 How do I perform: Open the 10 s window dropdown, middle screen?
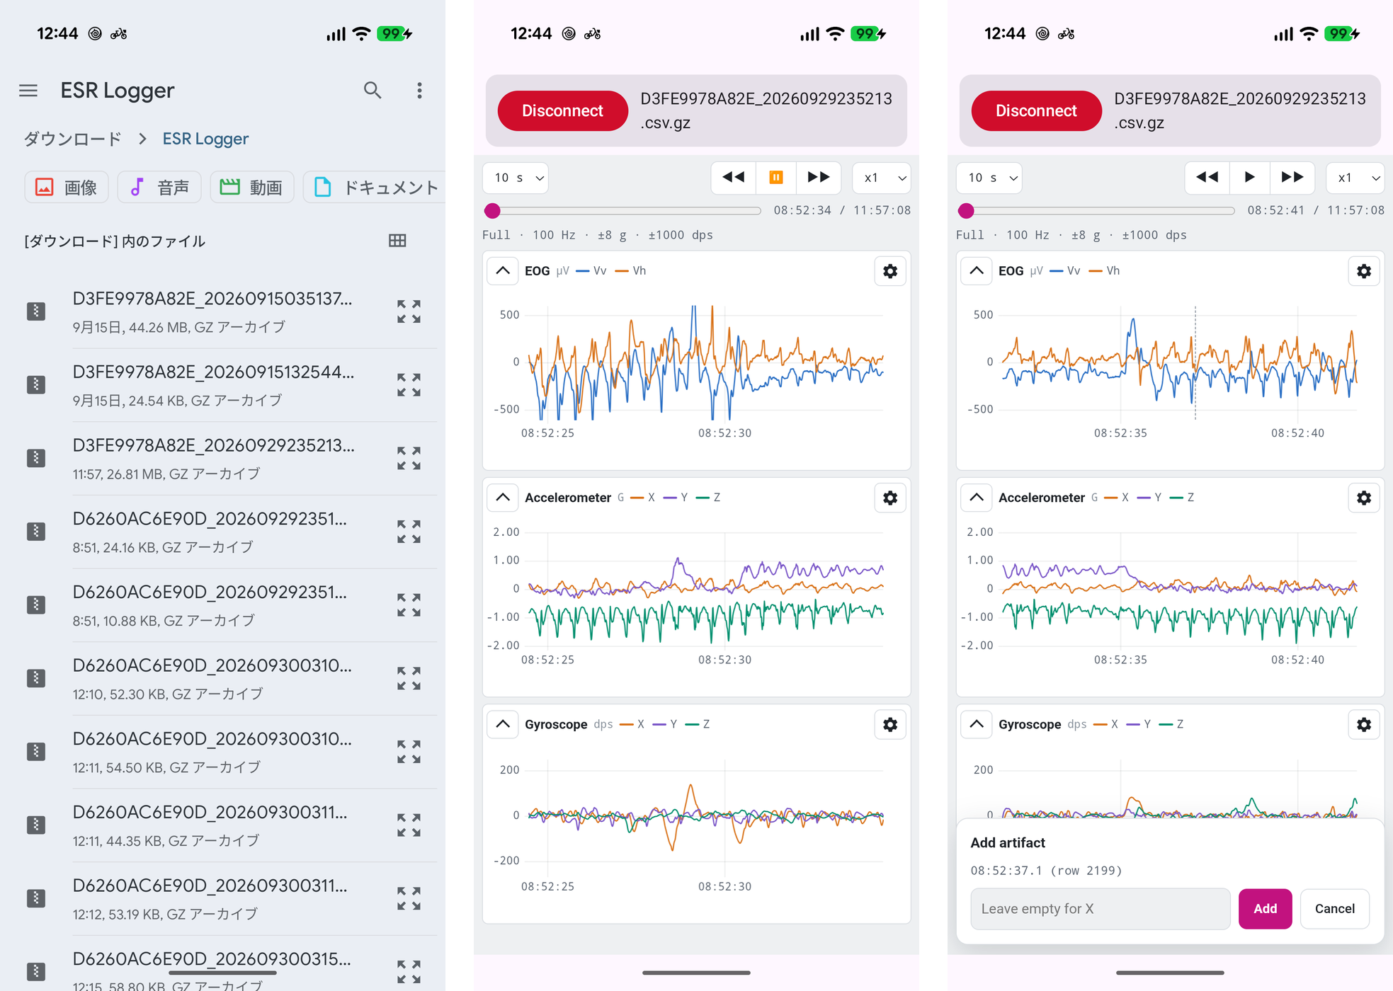coord(516,178)
